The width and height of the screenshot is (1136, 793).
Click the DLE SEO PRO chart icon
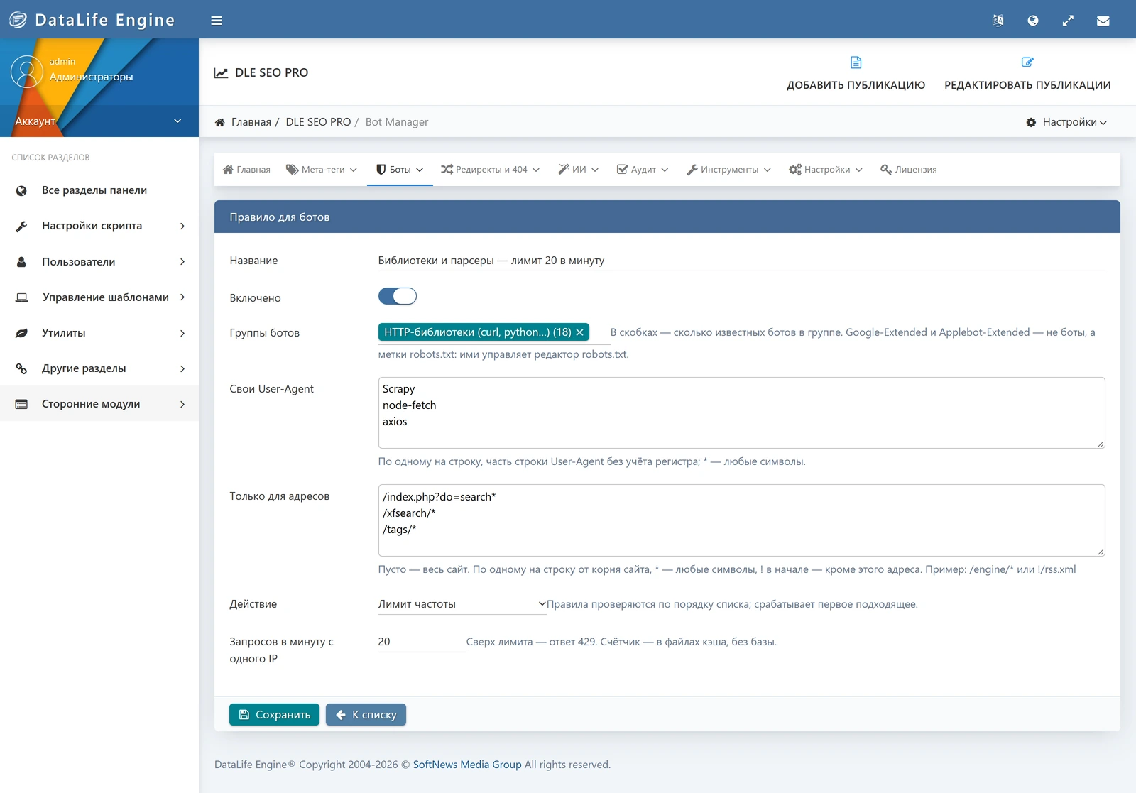(222, 72)
